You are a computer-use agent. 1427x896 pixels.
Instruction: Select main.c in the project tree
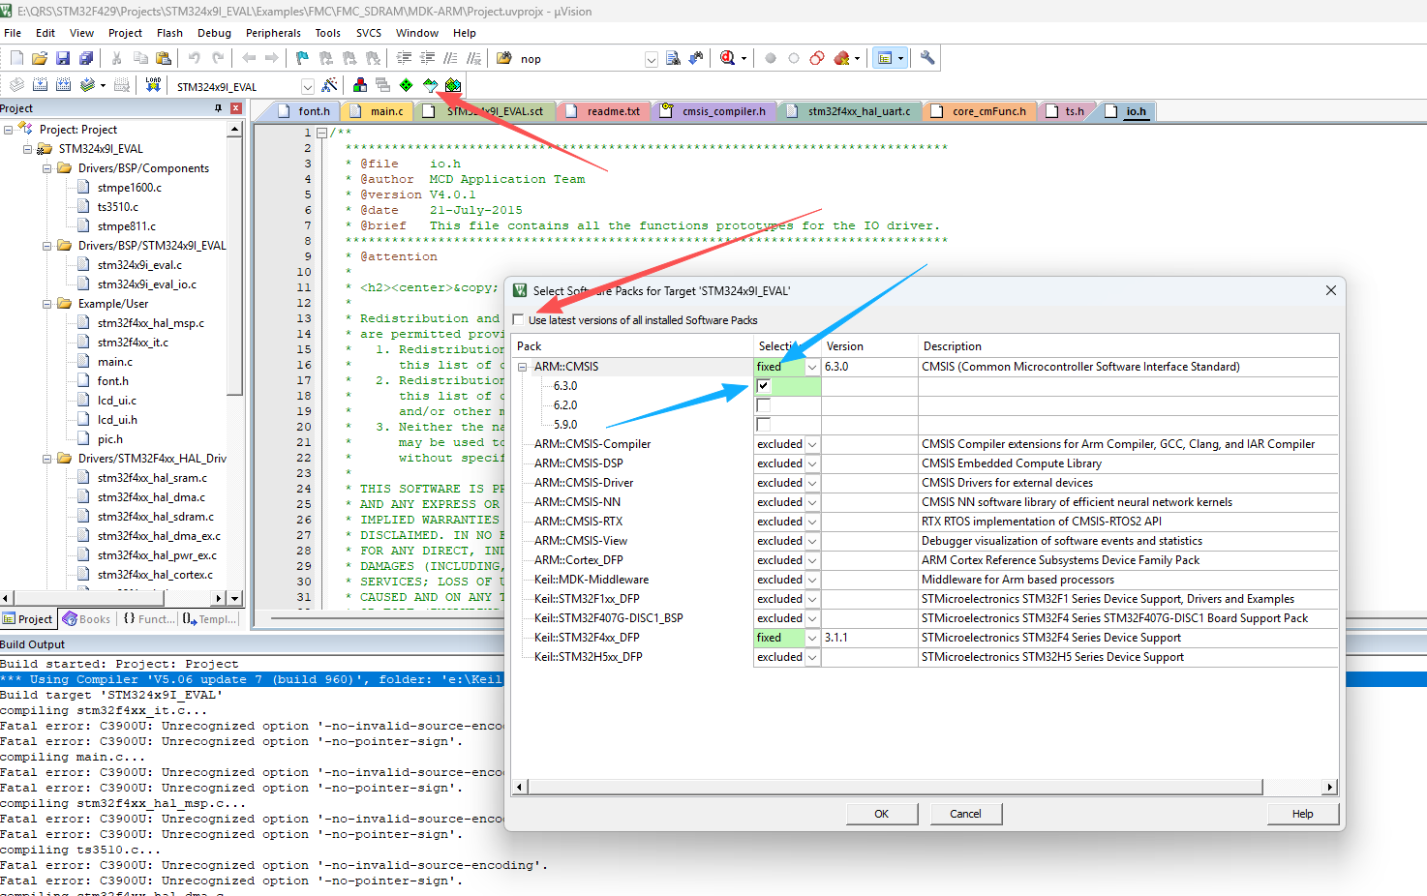pos(115,362)
